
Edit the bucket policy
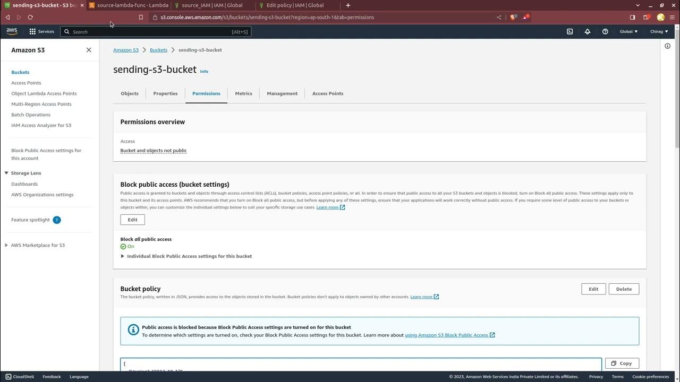click(593, 289)
